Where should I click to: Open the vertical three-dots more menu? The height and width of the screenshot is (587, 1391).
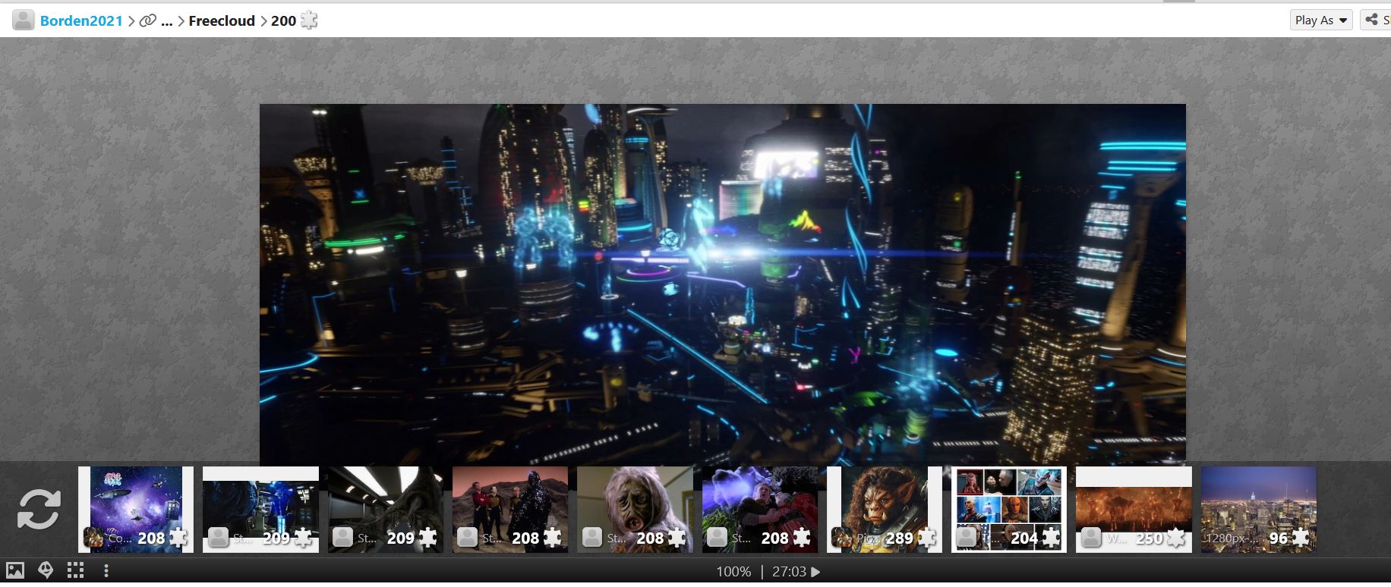pos(106,571)
